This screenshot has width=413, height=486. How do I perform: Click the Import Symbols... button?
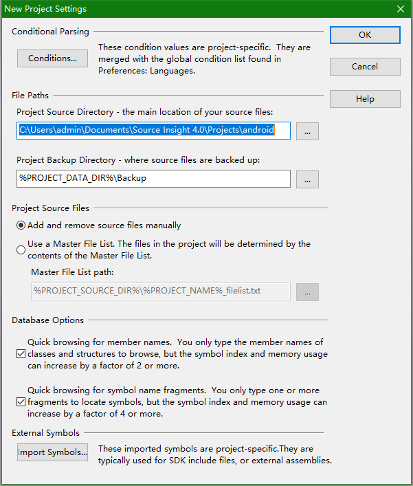click(x=52, y=452)
